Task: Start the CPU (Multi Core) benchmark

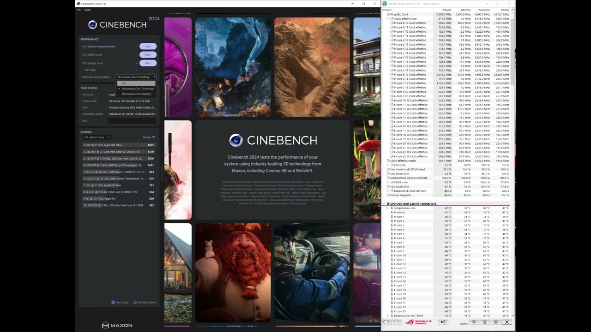Action: [148, 55]
